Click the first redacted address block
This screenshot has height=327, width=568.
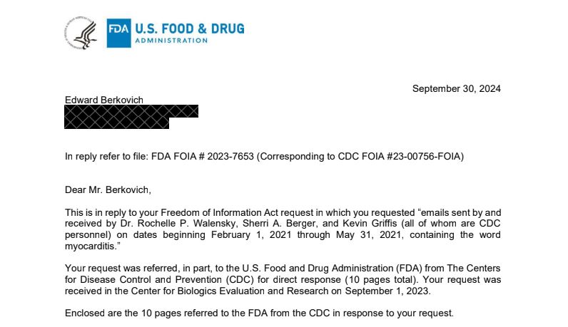131,111
